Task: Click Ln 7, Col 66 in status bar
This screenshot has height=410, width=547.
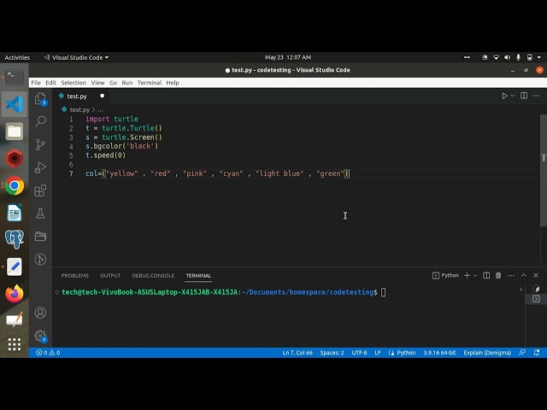Action: click(297, 353)
